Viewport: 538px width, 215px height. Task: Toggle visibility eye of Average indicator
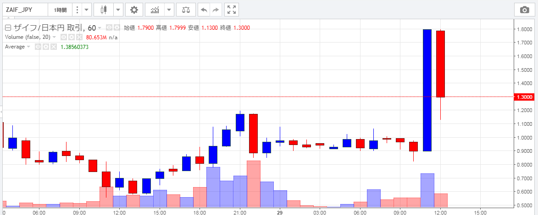pyautogui.click(x=38, y=47)
